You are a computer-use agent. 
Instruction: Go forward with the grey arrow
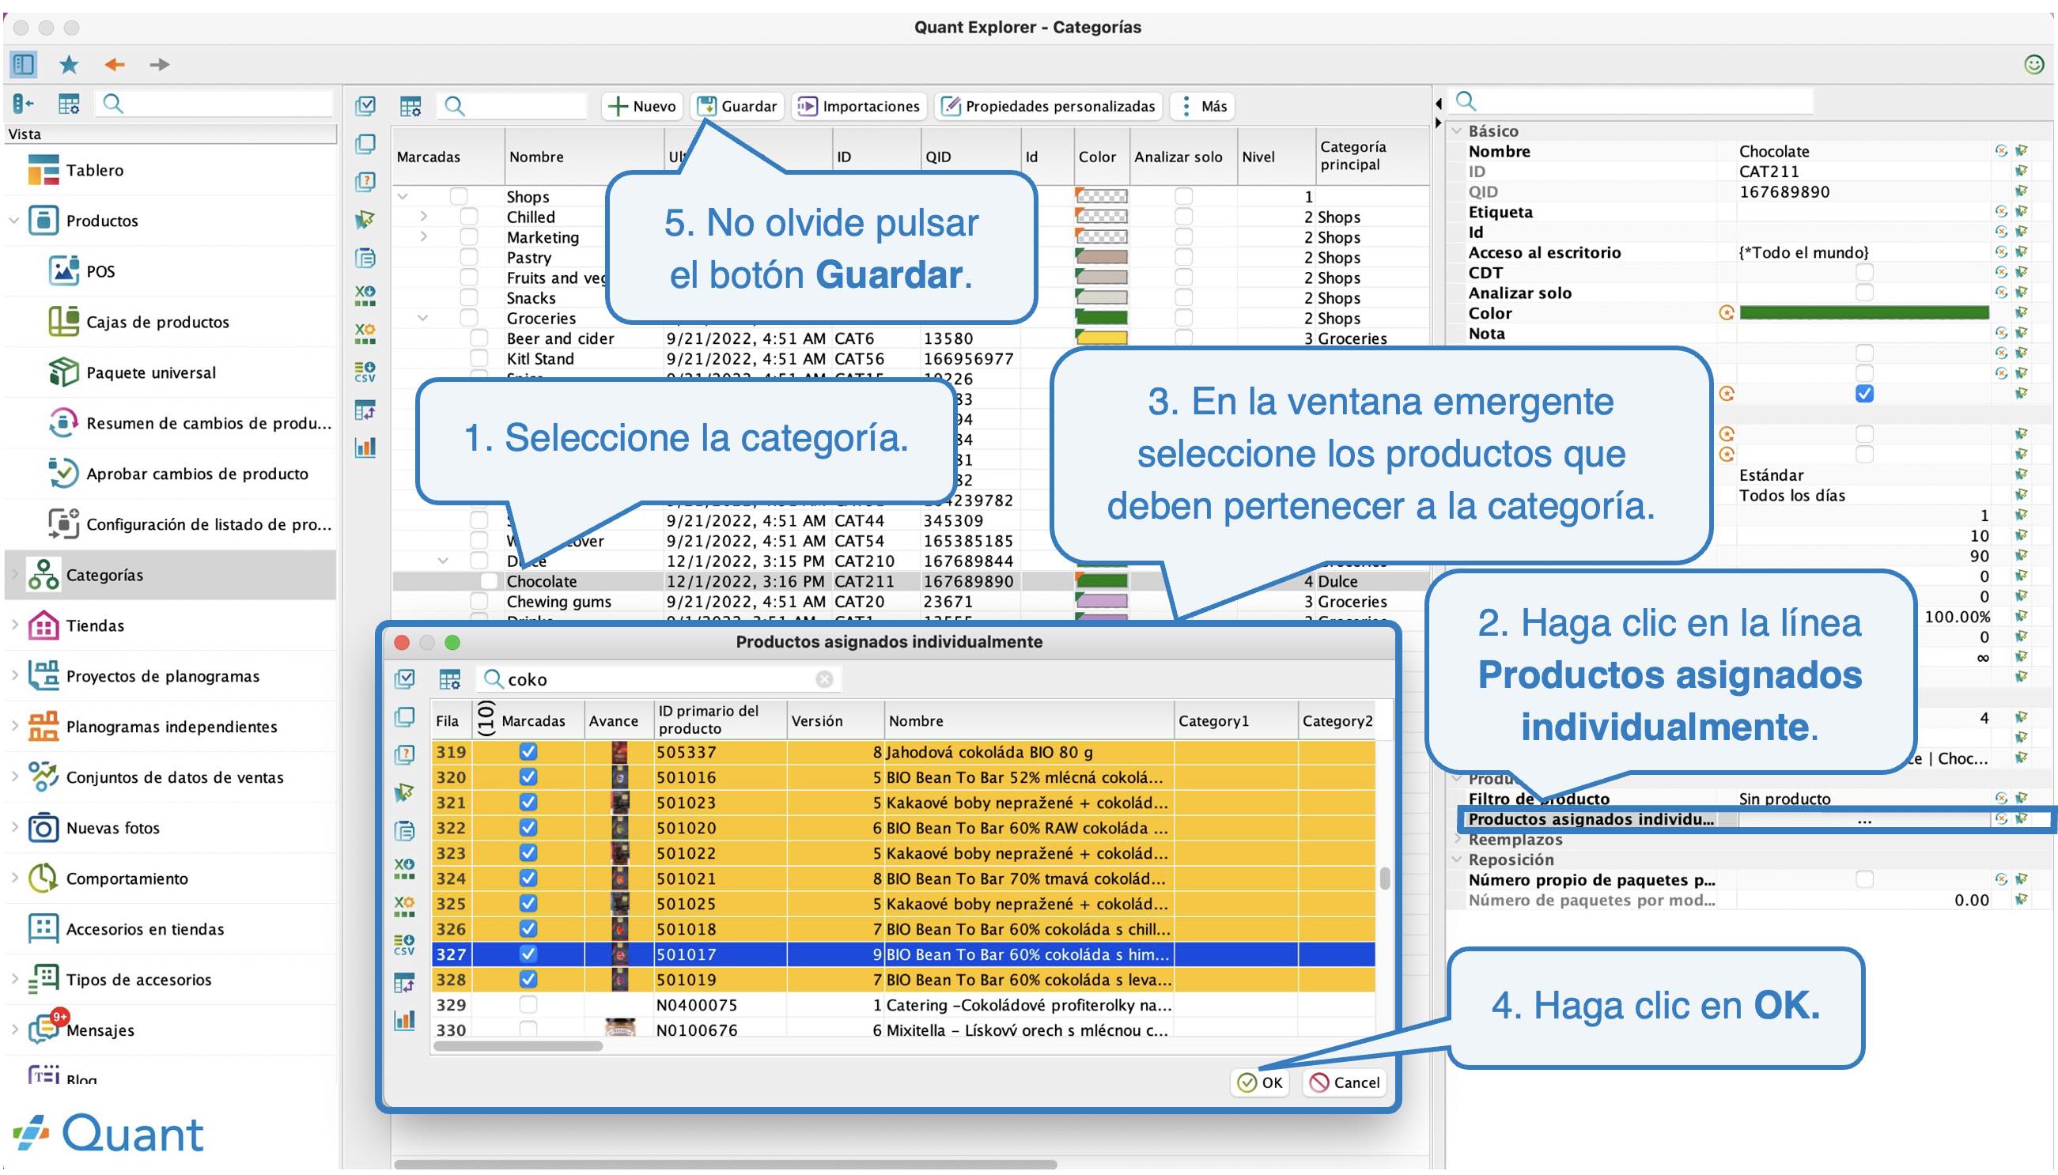pos(159,64)
